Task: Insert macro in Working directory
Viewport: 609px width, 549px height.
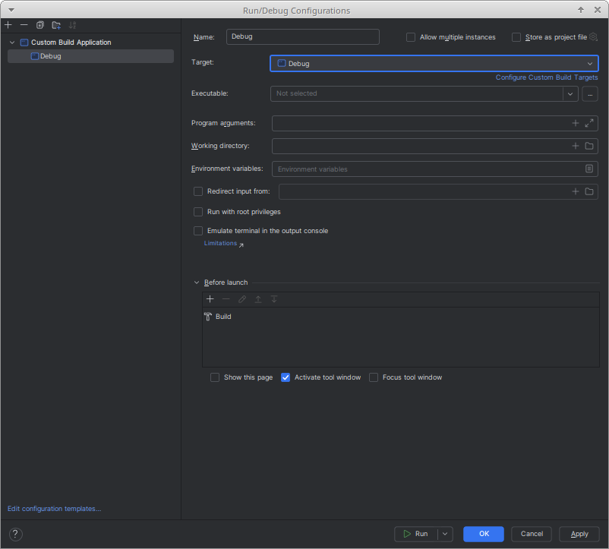Action: click(576, 146)
